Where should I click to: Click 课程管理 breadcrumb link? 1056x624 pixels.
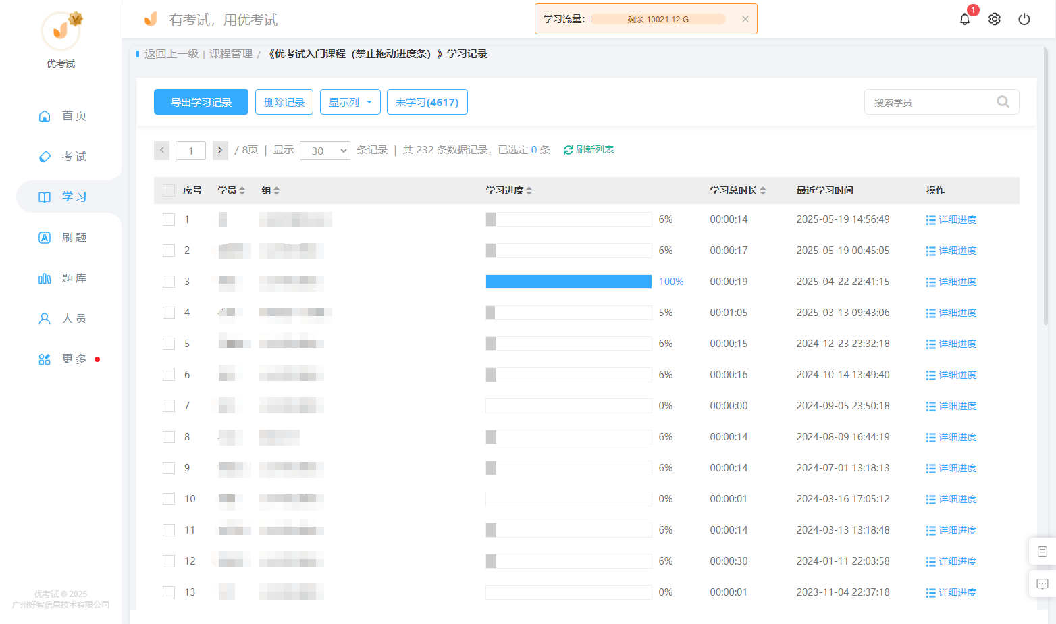click(231, 54)
